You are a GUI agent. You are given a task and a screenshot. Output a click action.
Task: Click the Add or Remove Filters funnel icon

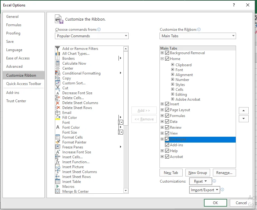(57, 48)
